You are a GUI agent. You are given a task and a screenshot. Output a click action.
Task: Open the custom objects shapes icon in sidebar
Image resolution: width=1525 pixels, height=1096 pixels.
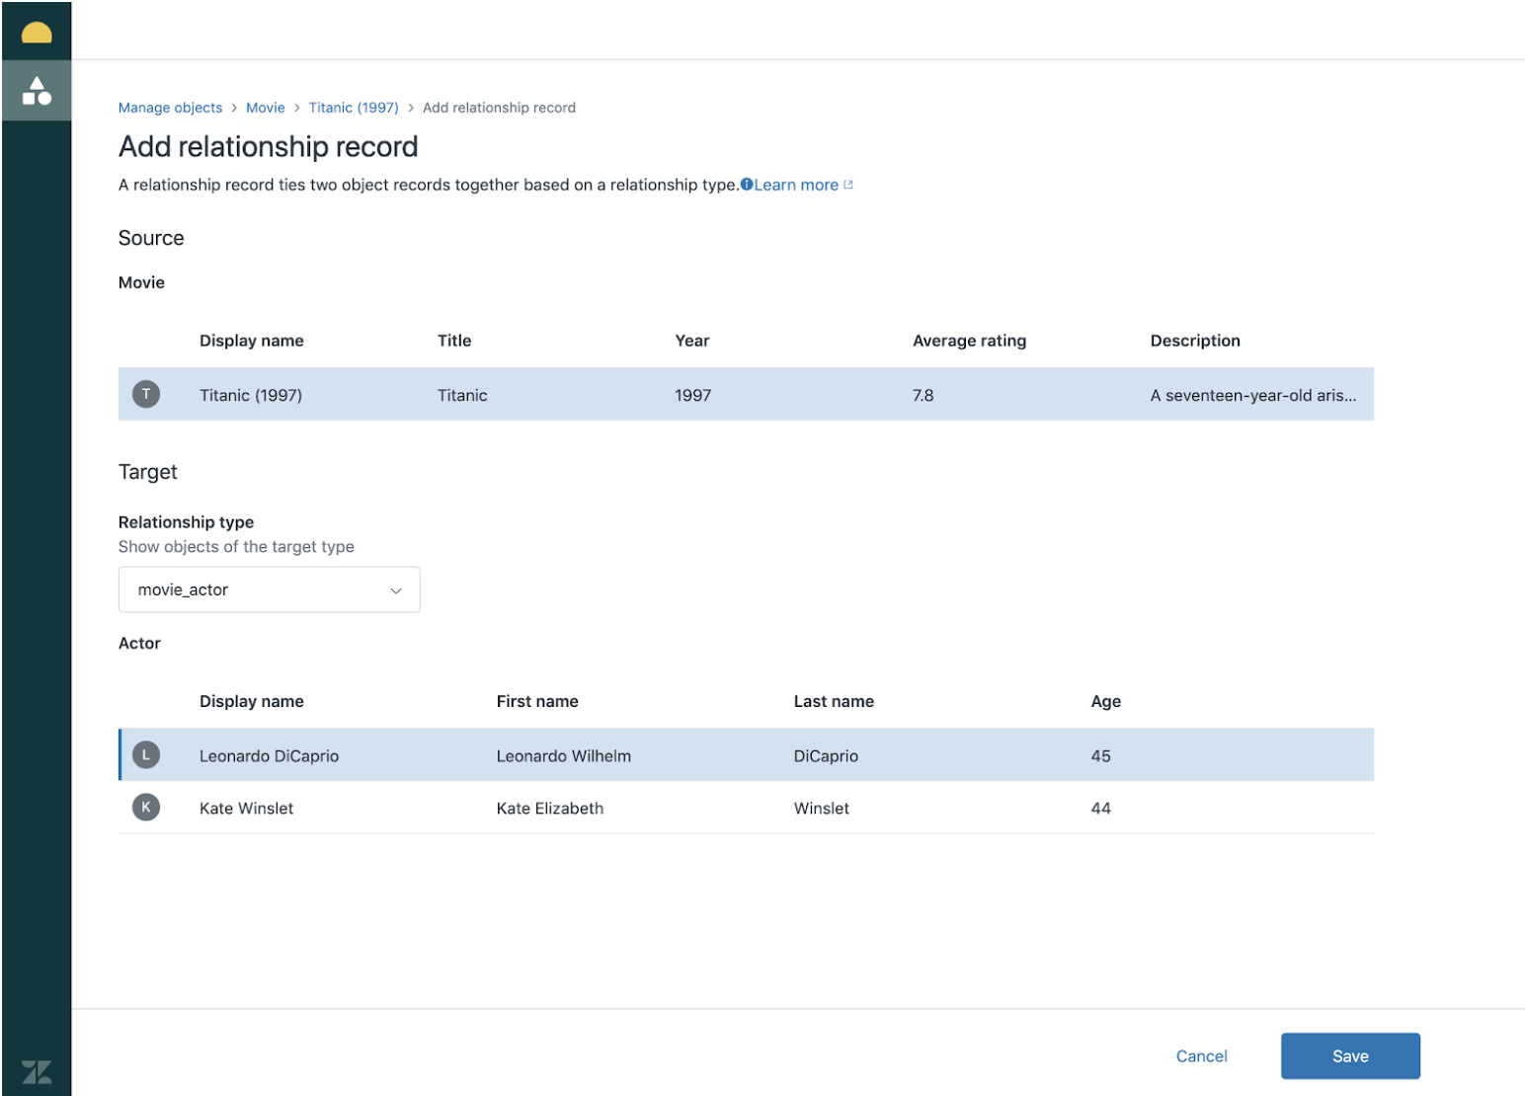(x=37, y=91)
